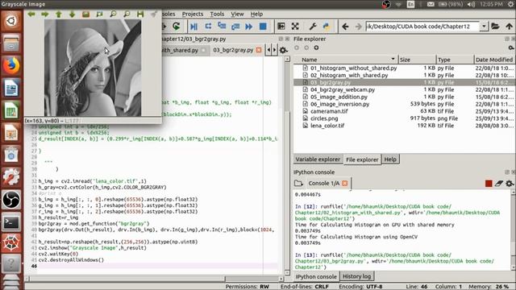Switch to the History log tab
This screenshot has width=516, height=290.
click(x=356, y=276)
